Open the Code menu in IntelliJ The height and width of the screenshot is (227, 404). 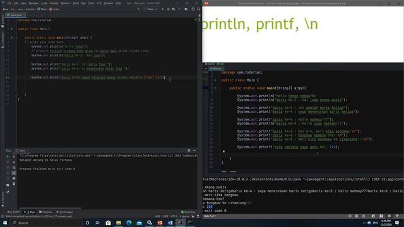[x=44, y=3]
